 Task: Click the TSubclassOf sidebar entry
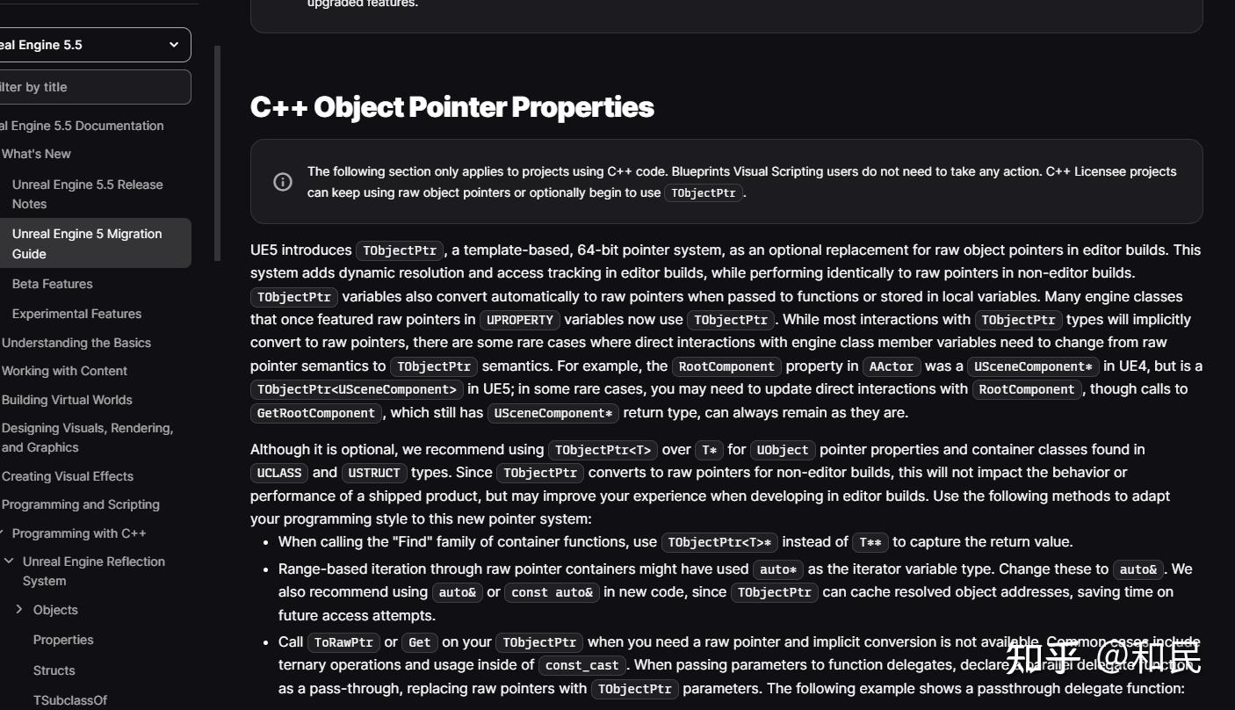point(70,700)
